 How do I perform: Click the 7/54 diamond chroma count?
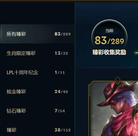(x=60, y=111)
